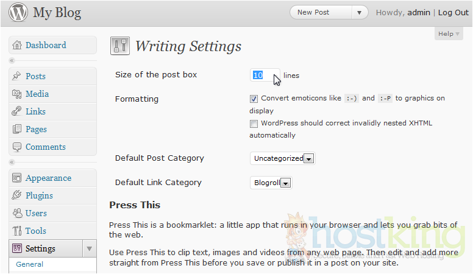Click the Tools icon in sidebar
473x274 pixels.
tap(17, 231)
